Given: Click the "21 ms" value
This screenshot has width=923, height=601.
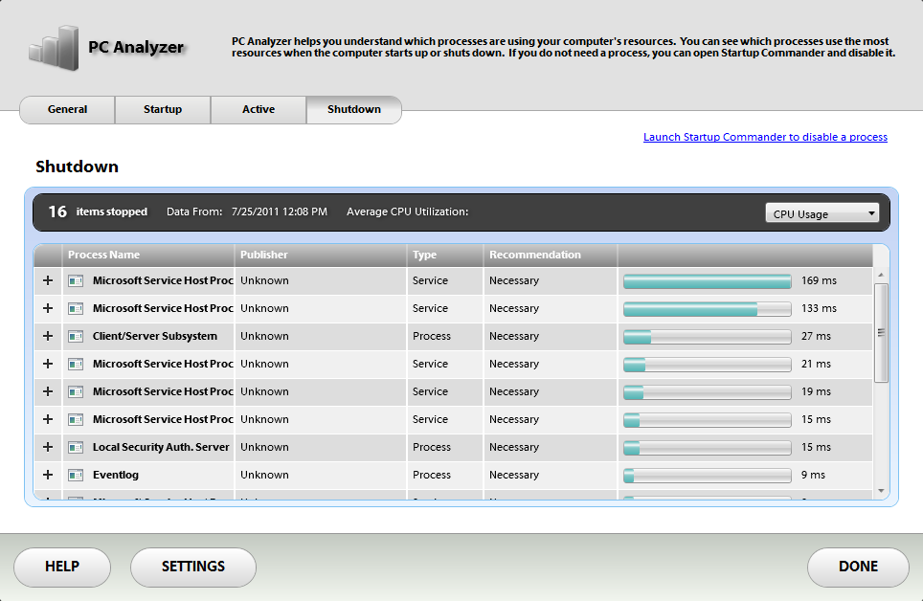Looking at the screenshot, I should (x=816, y=364).
